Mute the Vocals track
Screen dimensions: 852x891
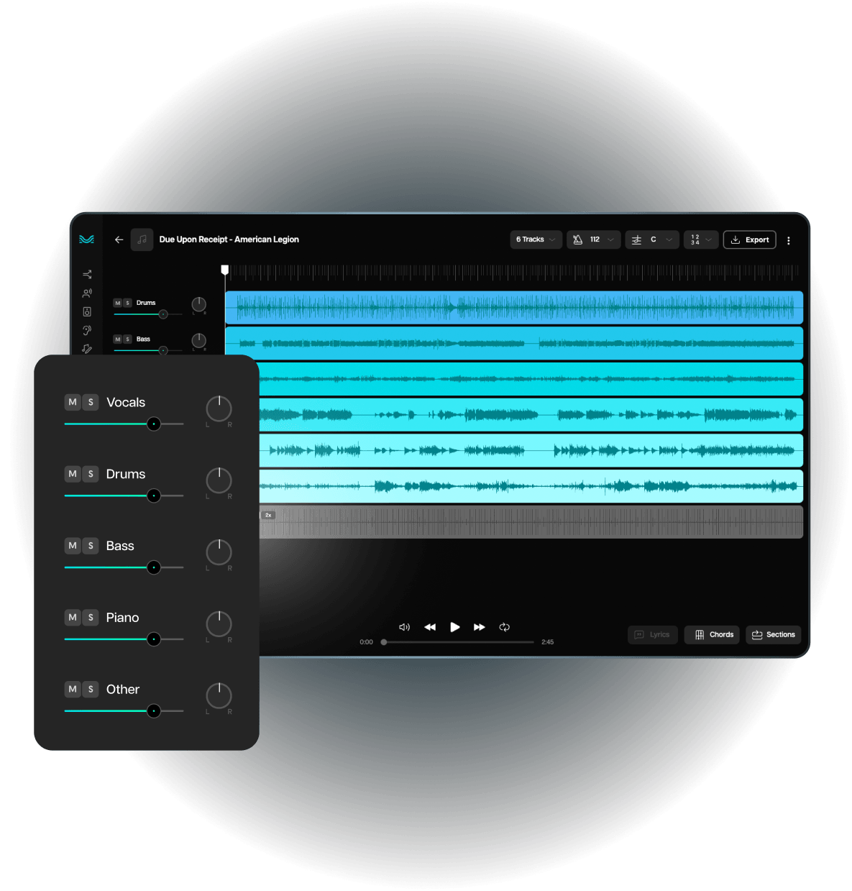tap(73, 402)
